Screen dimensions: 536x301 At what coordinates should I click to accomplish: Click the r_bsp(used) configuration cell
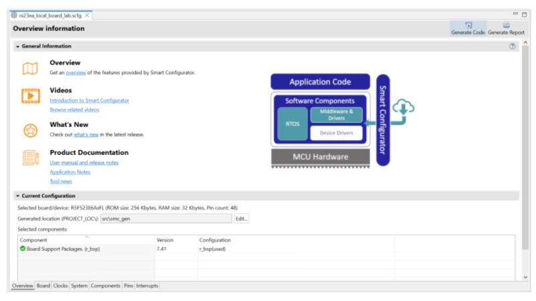212,249
